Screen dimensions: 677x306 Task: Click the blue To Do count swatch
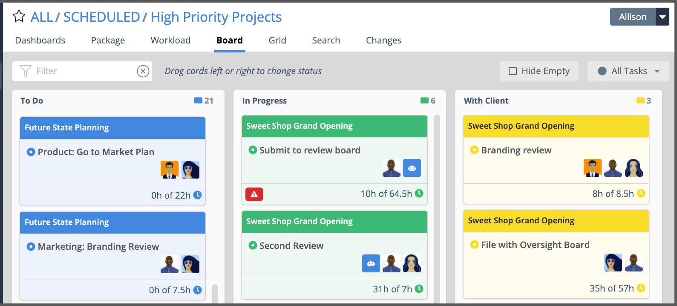click(x=198, y=101)
